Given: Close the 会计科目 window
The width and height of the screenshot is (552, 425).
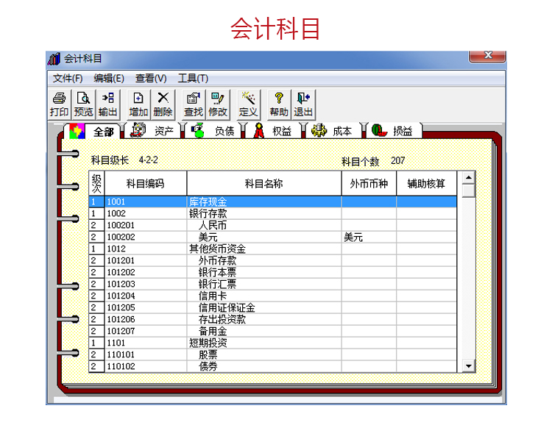Looking at the screenshot, I should [487, 56].
